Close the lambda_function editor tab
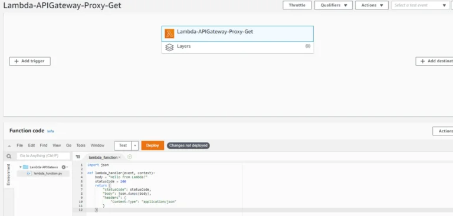The height and width of the screenshot is (216, 453). tap(120, 158)
